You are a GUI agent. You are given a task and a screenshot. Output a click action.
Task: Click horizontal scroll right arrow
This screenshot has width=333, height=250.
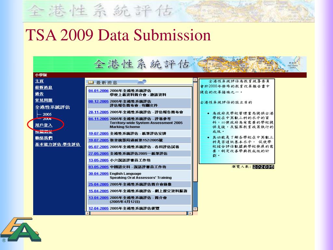click(x=190, y=213)
